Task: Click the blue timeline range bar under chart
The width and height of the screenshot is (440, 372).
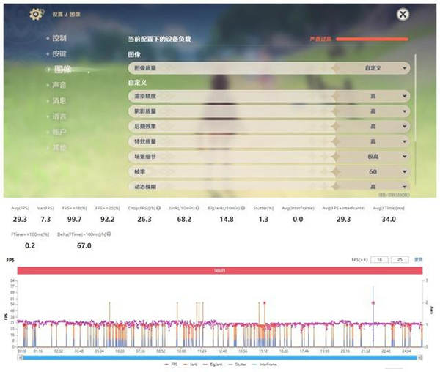Action: 220,357
